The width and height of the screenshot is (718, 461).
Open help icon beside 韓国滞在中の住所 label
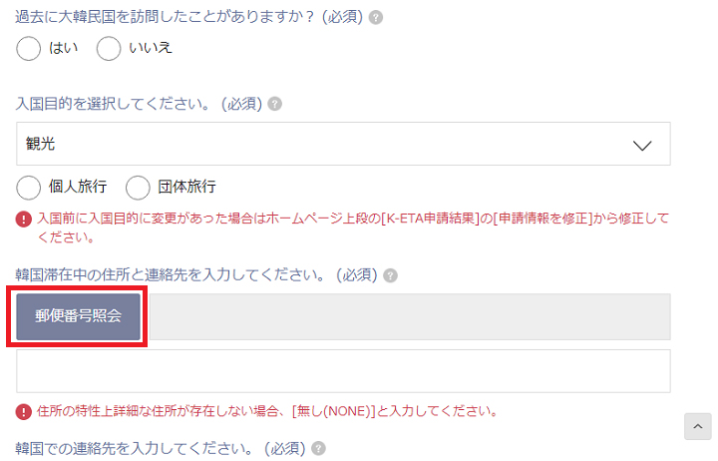pos(390,275)
